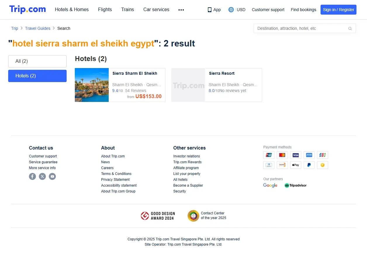This screenshot has width=367, height=269.
Task: Open the Careers footer link
Action: click(x=107, y=168)
